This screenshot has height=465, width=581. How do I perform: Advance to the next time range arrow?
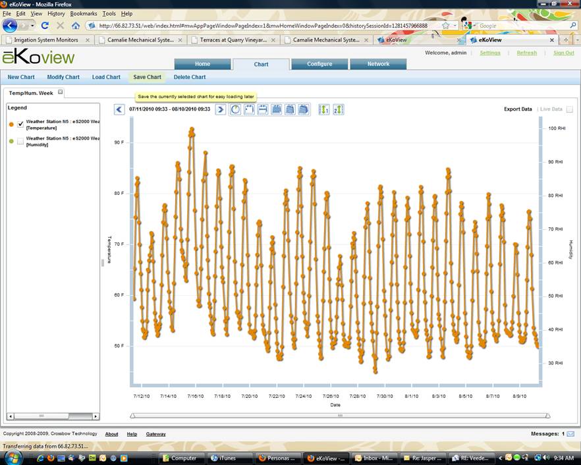coord(221,109)
